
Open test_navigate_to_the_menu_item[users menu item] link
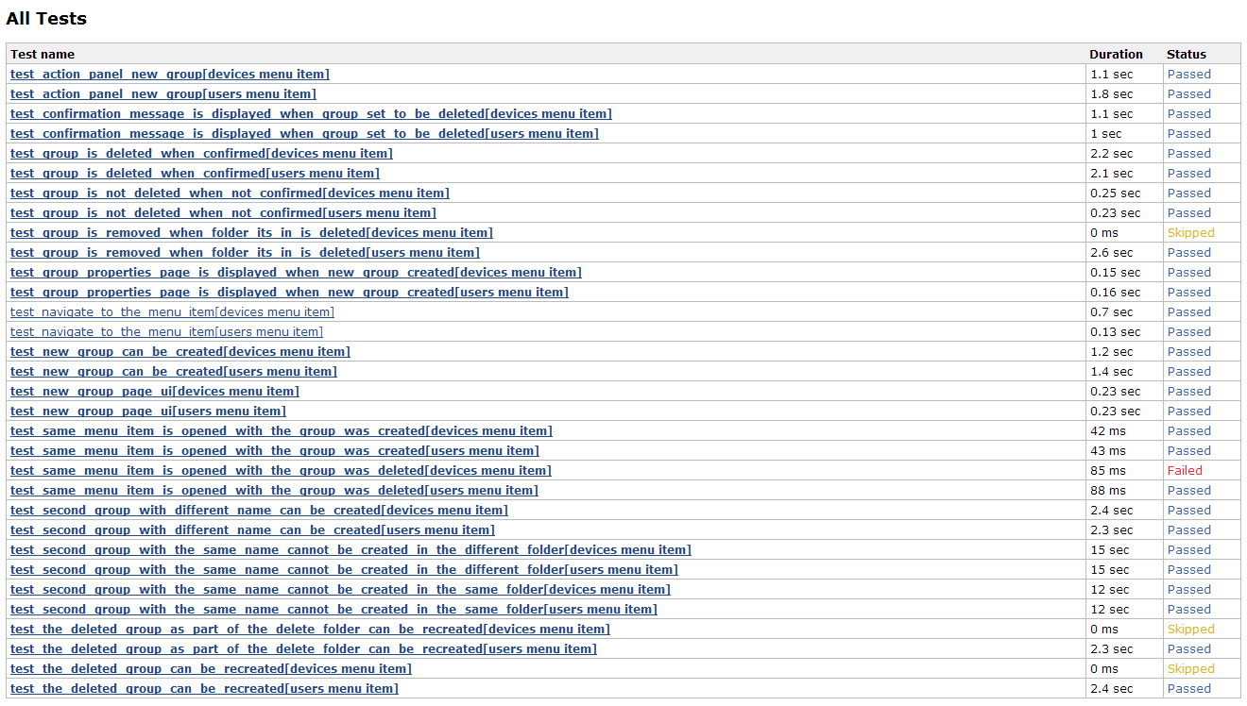[x=166, y=332]
